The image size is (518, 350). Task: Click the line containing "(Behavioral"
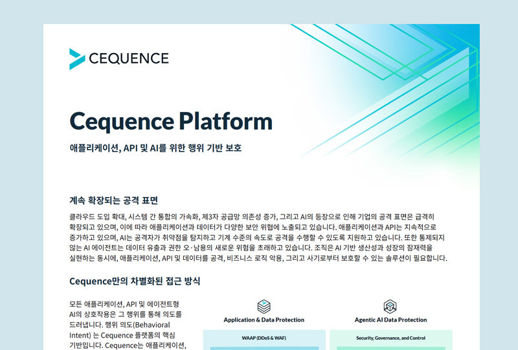(120, 325)
